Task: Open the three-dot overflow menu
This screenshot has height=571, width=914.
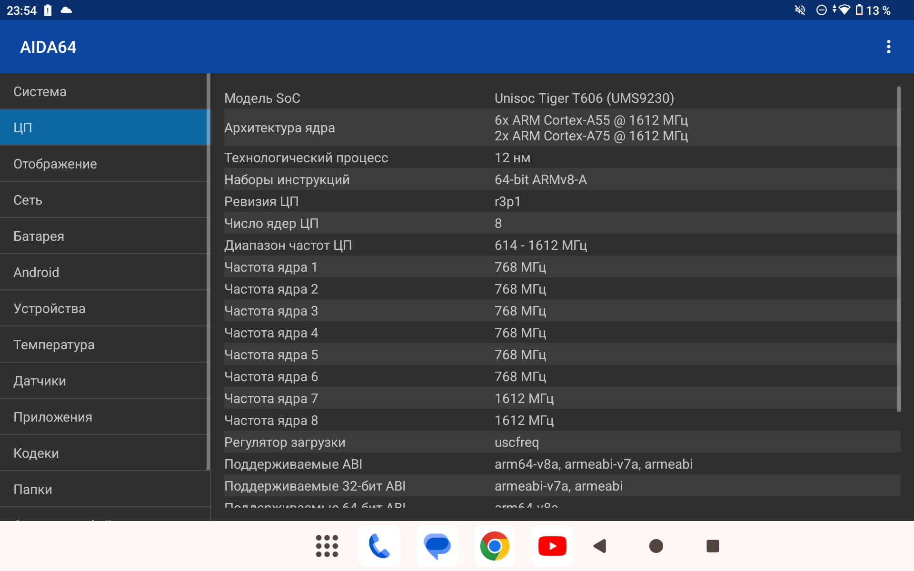Action: click(x=888, y=47)
